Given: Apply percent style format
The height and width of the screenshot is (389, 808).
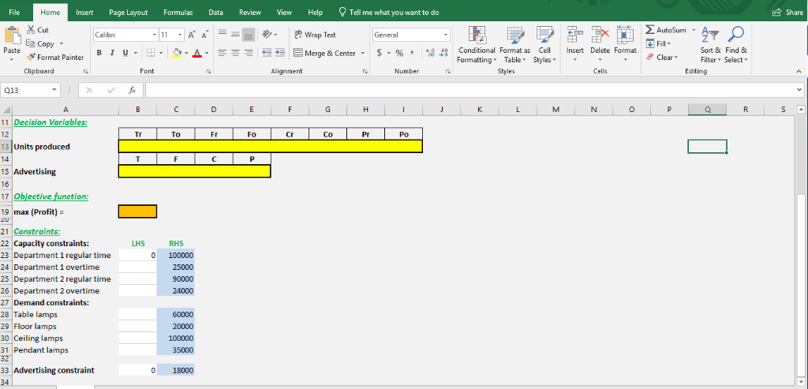Looking at the screenshot, I should (398, 53).
